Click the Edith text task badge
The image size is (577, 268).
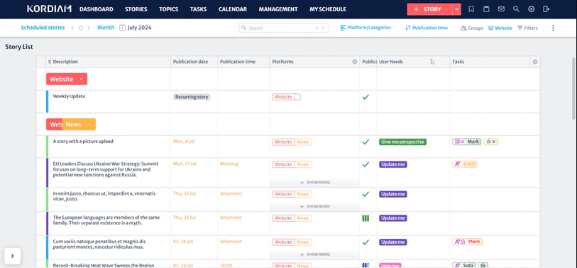point(465,164)
